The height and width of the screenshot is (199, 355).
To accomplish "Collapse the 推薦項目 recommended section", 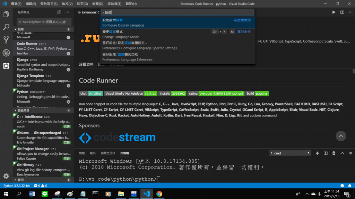I will point(43,110).
